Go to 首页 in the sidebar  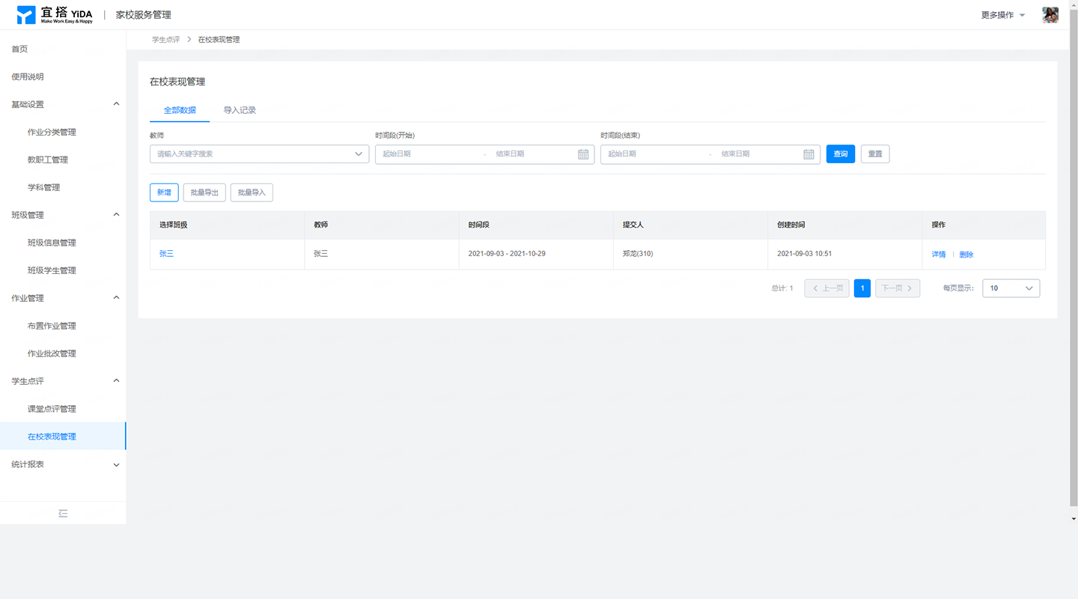click(x=19, y=49)
